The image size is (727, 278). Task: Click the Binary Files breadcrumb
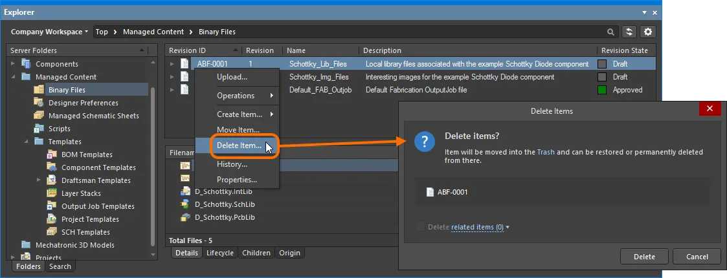coord(217,32)
